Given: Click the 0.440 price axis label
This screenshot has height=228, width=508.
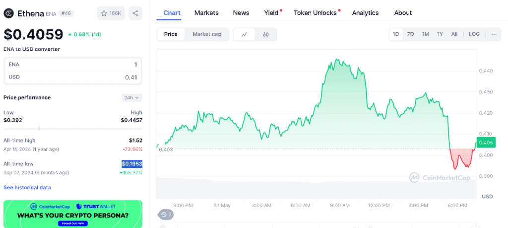Looking at the screenshot, I should point(486,71).
